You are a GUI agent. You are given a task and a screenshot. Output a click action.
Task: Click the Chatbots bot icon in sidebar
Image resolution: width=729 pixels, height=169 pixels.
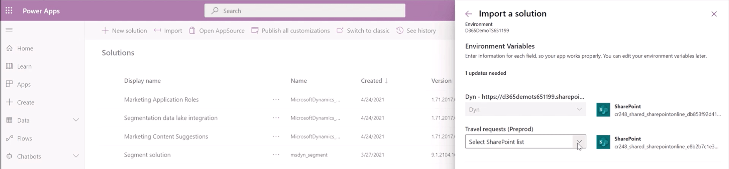pos(9,156)
